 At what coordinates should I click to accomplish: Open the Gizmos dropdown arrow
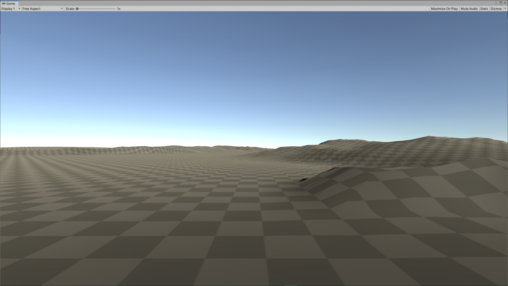coord(505,9)
